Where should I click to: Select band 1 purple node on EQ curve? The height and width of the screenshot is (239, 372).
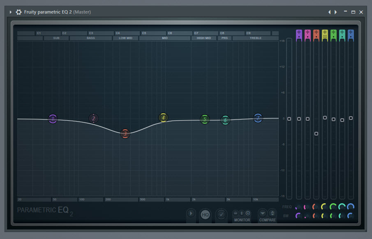coord(53,119)
